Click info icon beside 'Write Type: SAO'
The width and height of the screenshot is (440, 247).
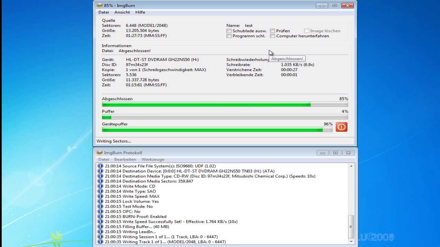100,191
